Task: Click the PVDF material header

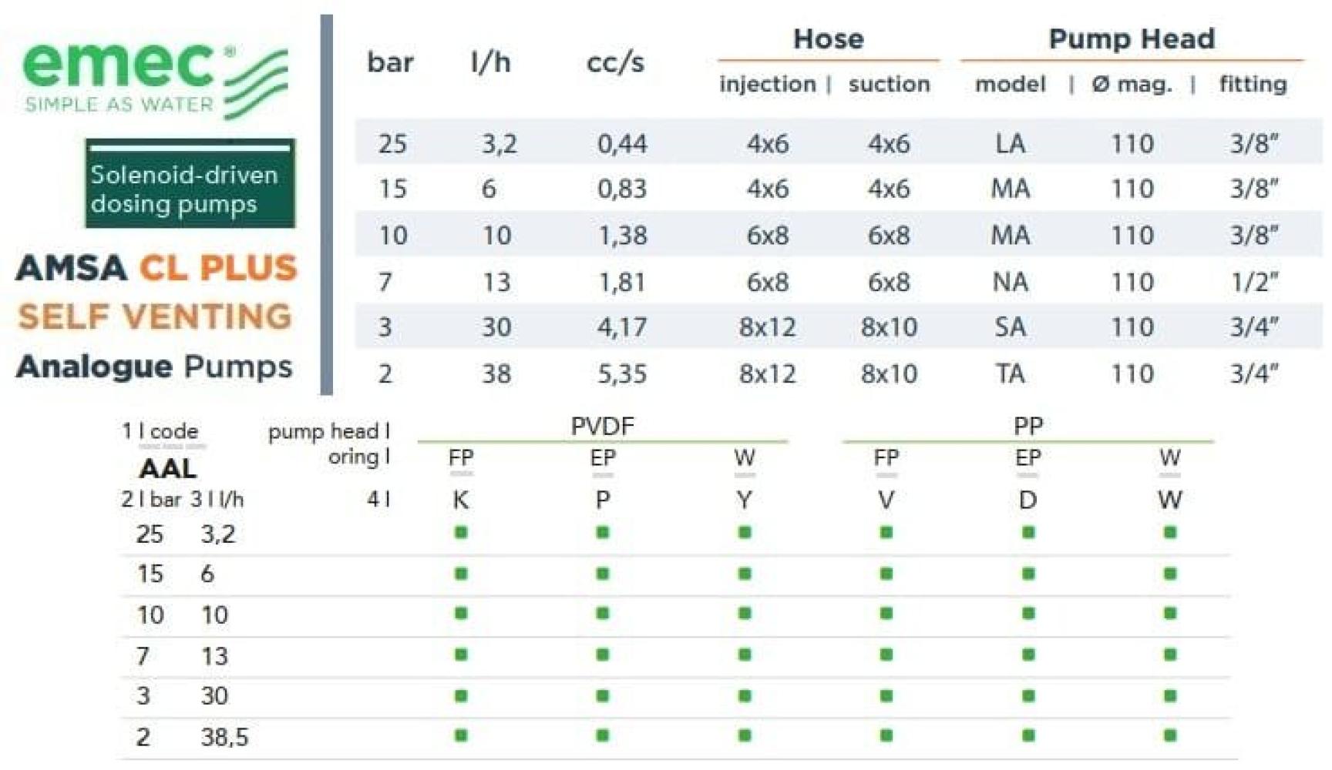Action: point(603,426)
